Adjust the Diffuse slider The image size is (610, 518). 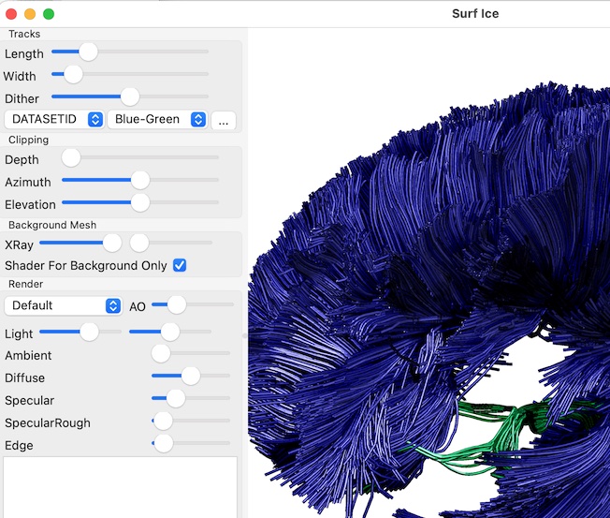pos(191,376)
